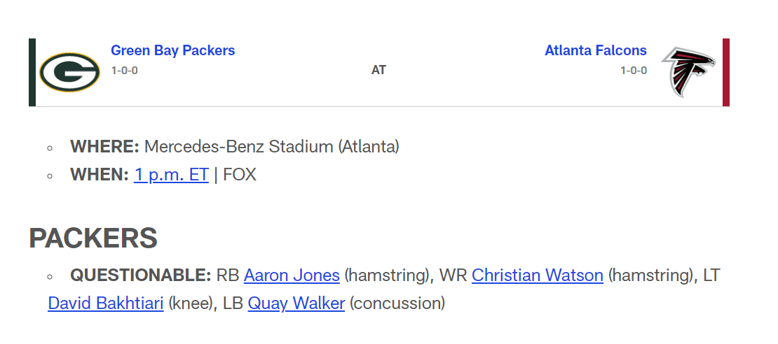Visit the David Bakhtiari player link

coord(106,303)
